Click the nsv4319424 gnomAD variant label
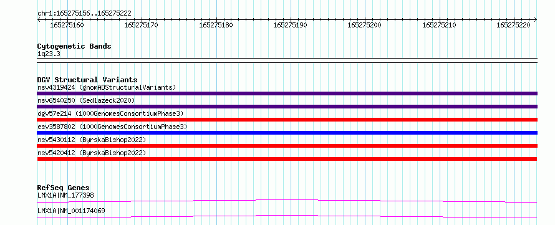Image resolution: width=555 pixels, height=225 pixels. point(107,87)
